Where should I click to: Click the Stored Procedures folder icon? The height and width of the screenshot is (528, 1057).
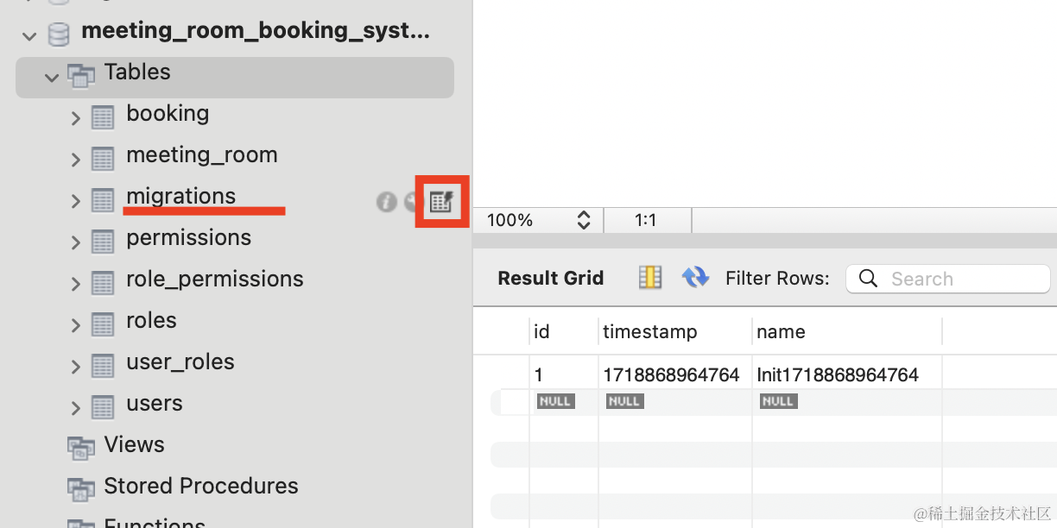point(81,487)
